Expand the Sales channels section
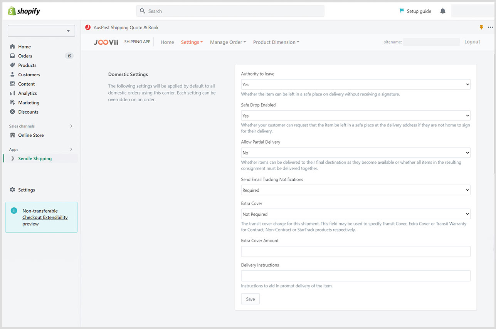Viewport: 496px width, 329px height. (71, 126)
